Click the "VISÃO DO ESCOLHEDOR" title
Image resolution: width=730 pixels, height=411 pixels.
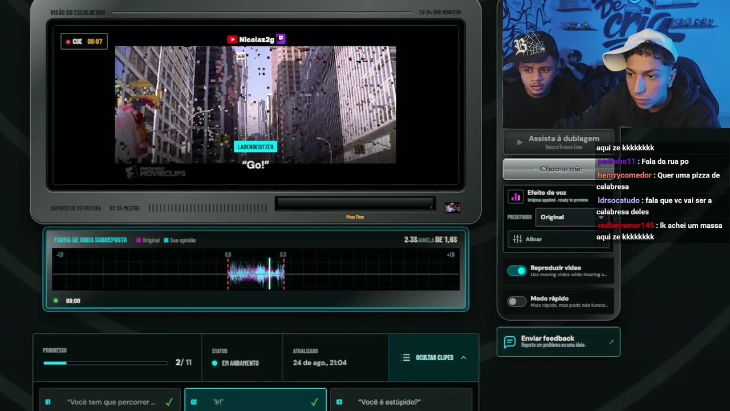pos(78,13)
